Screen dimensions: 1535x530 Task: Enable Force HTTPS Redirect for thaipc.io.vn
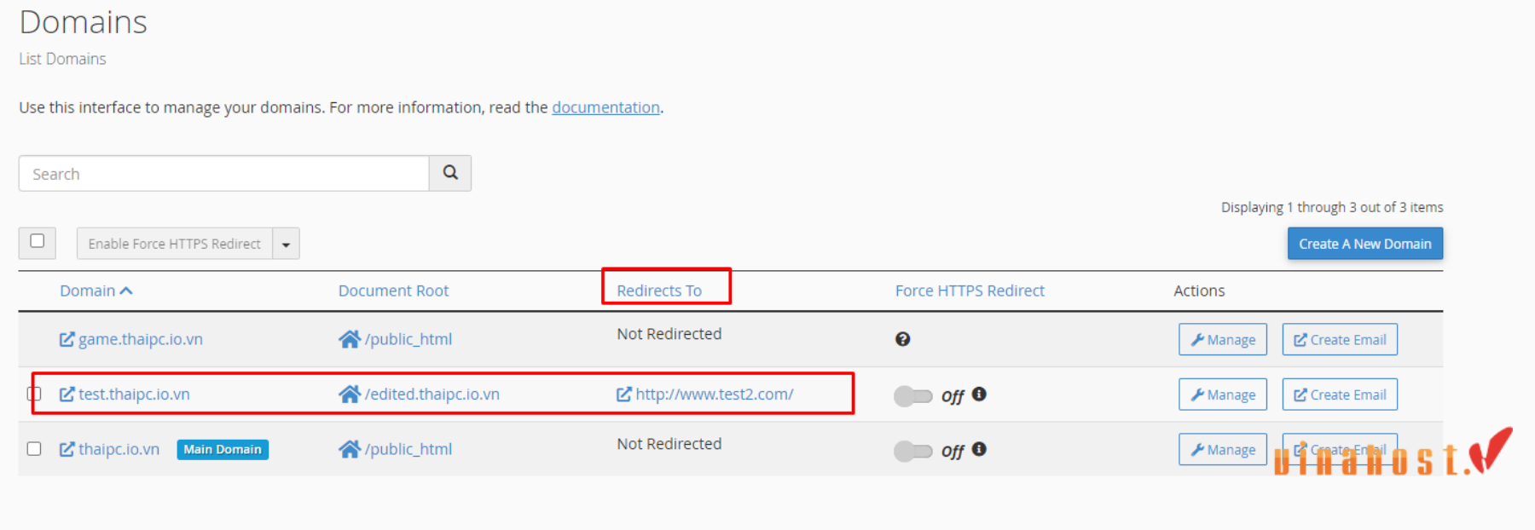[x=912, y=451]
